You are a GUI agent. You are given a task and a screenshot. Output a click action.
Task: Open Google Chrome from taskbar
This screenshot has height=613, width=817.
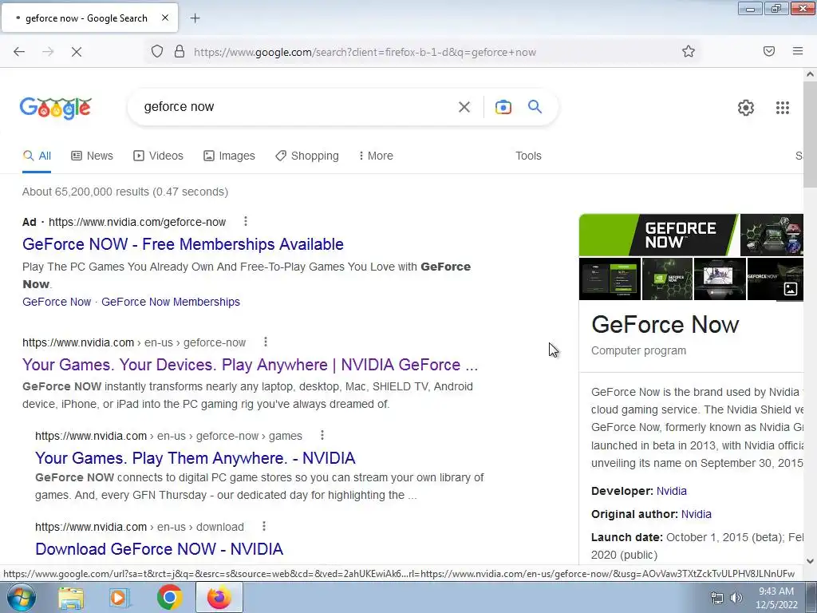tap(170, 597)
